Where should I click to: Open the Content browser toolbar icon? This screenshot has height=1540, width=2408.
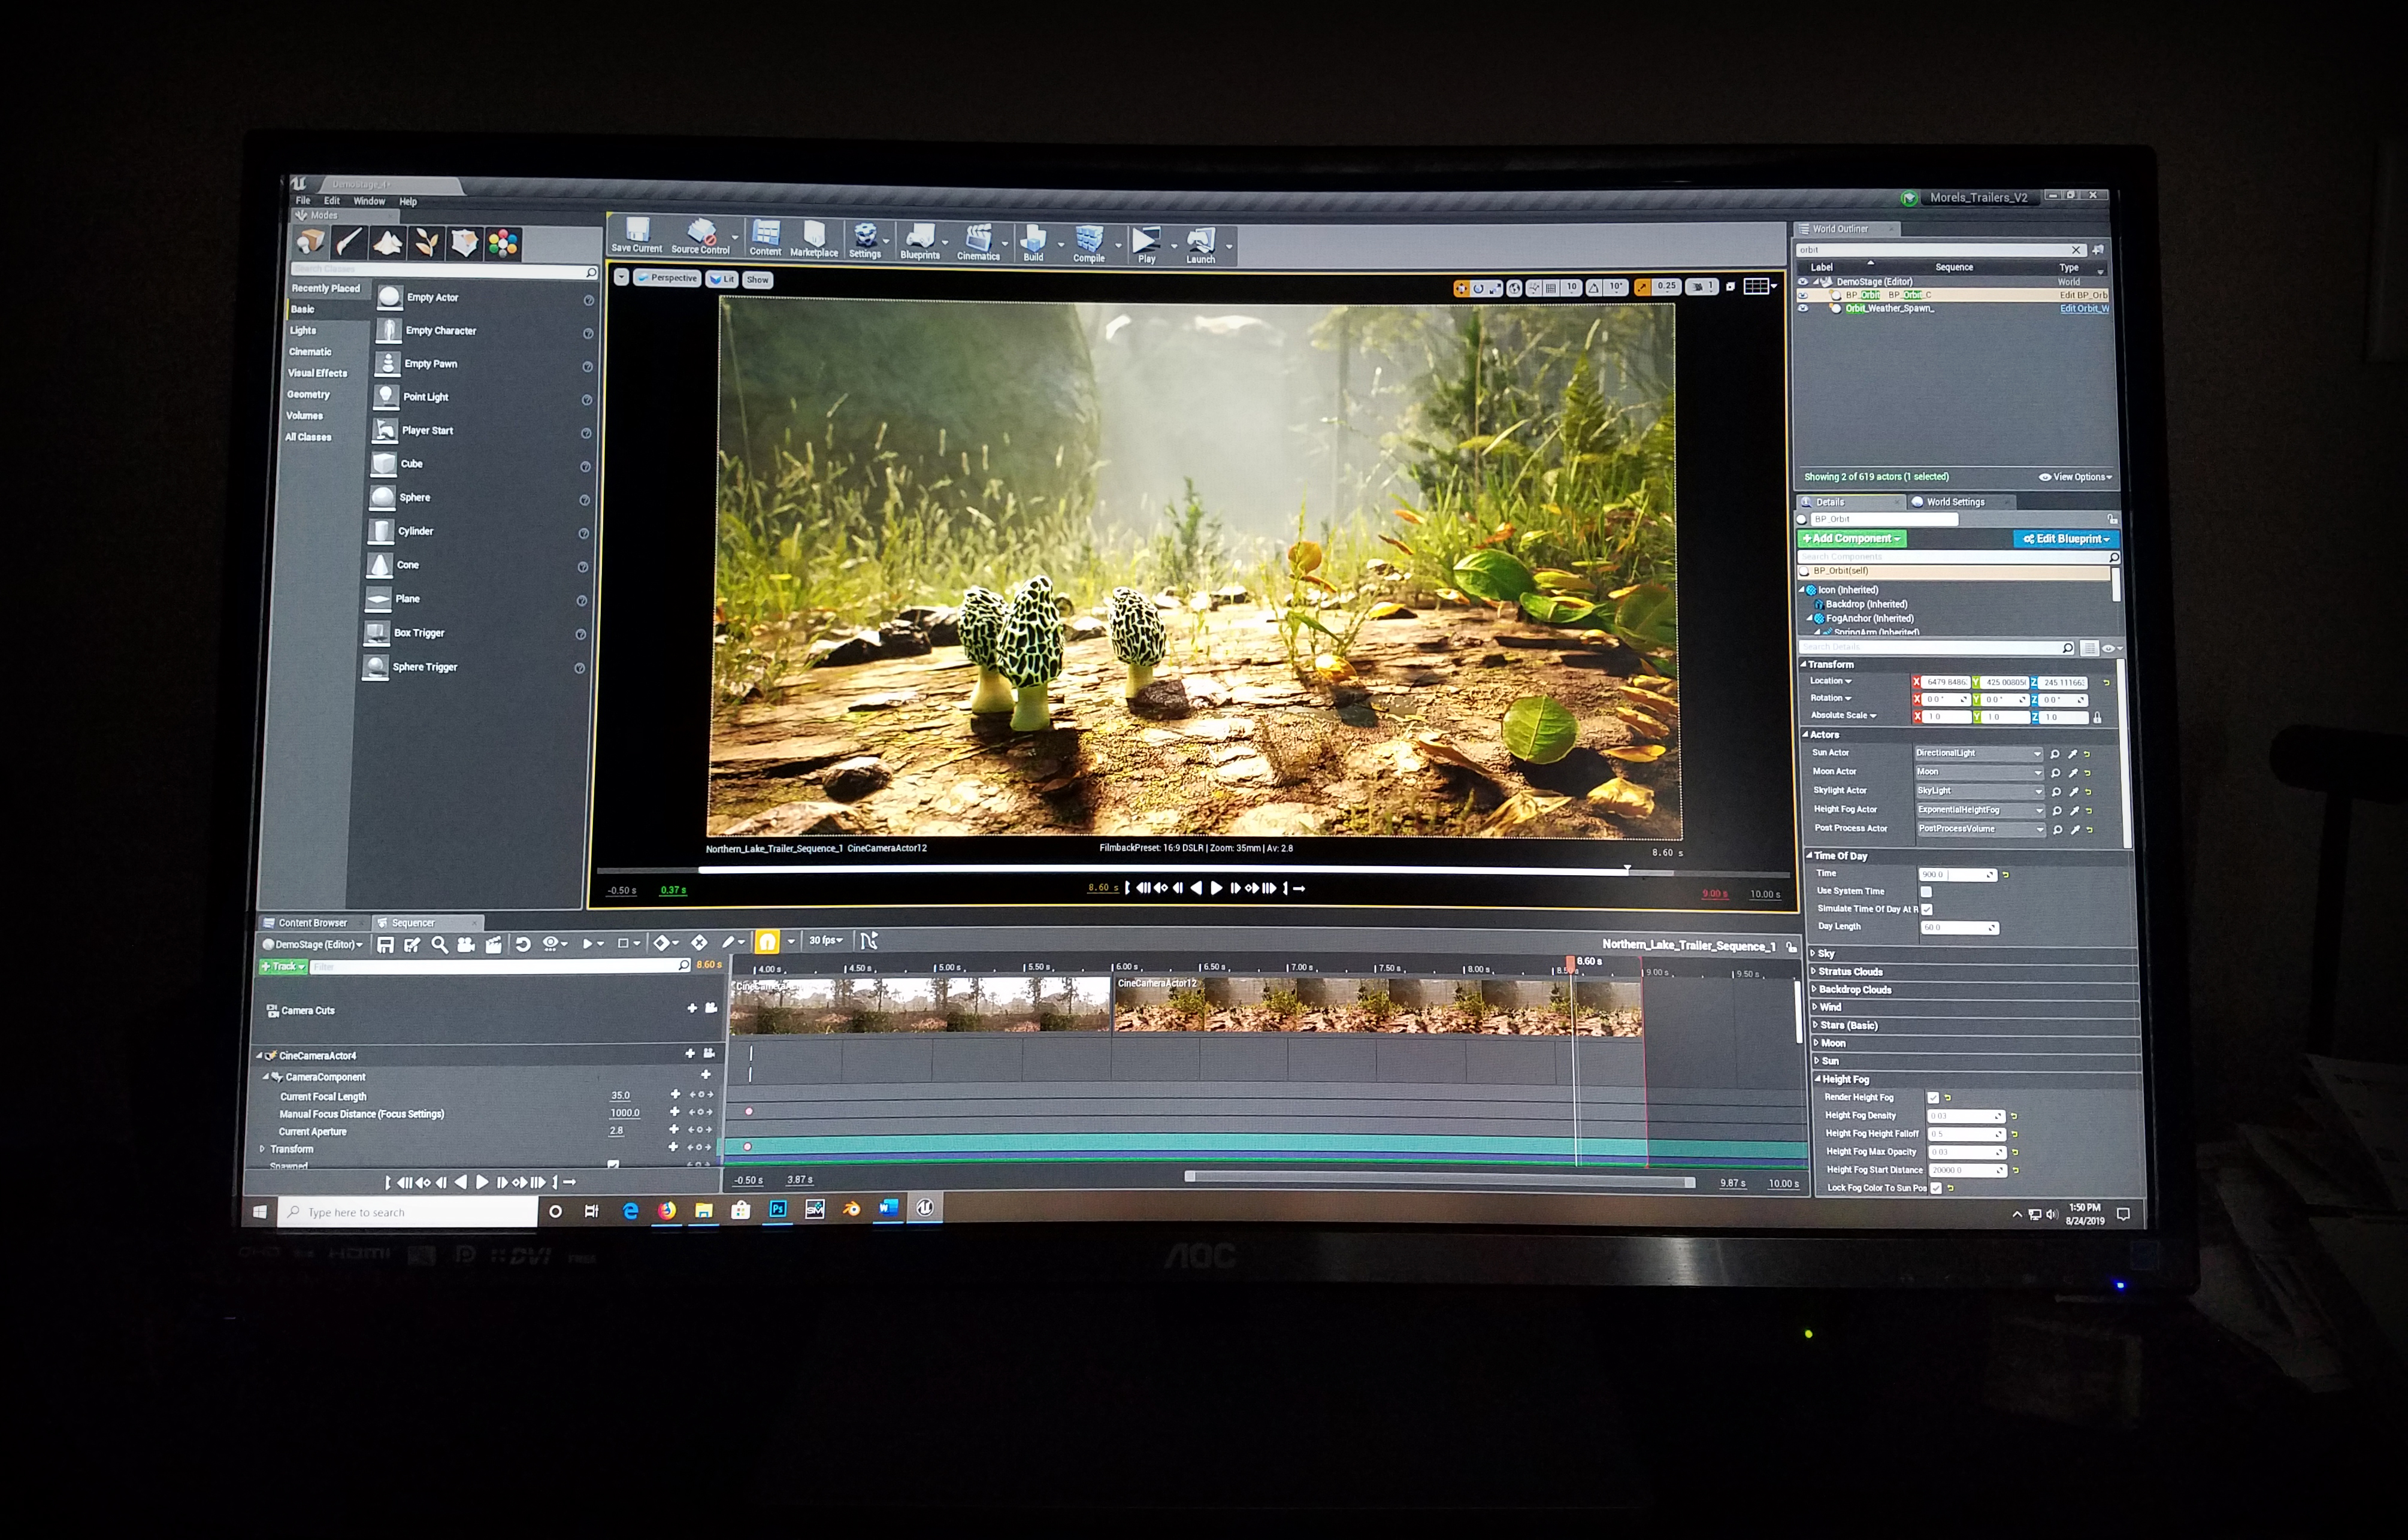765,238
